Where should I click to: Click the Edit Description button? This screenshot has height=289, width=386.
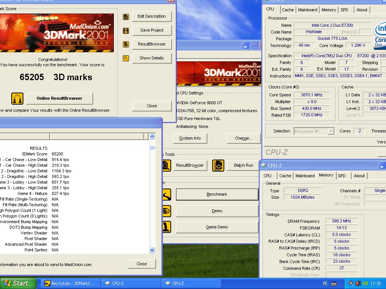pos(152,17)
